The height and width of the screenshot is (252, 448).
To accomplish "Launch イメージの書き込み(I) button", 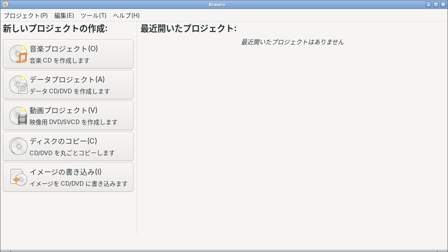I will tap(68, 177).
